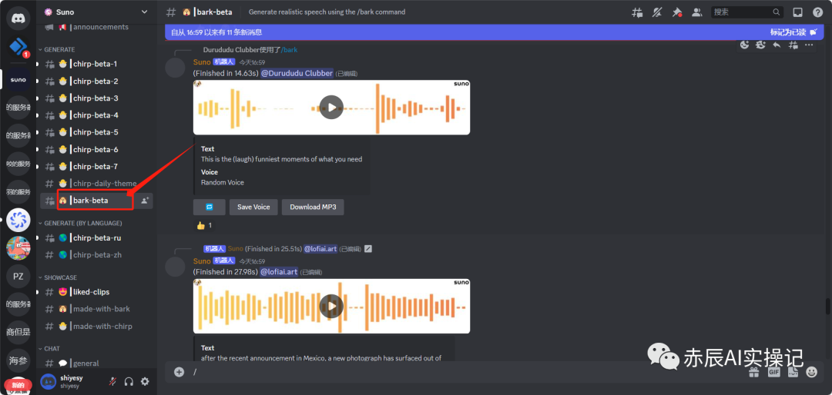Open the emoji picker
The image size is (832, 395).
pos(812,372)
